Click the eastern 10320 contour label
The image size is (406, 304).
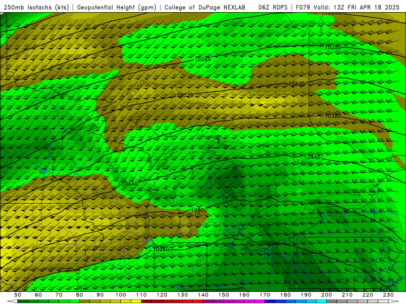[x=297, y=84]
